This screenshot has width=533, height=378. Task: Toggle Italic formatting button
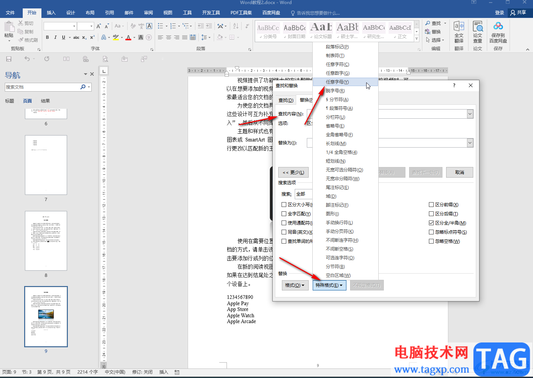point(55,37)
